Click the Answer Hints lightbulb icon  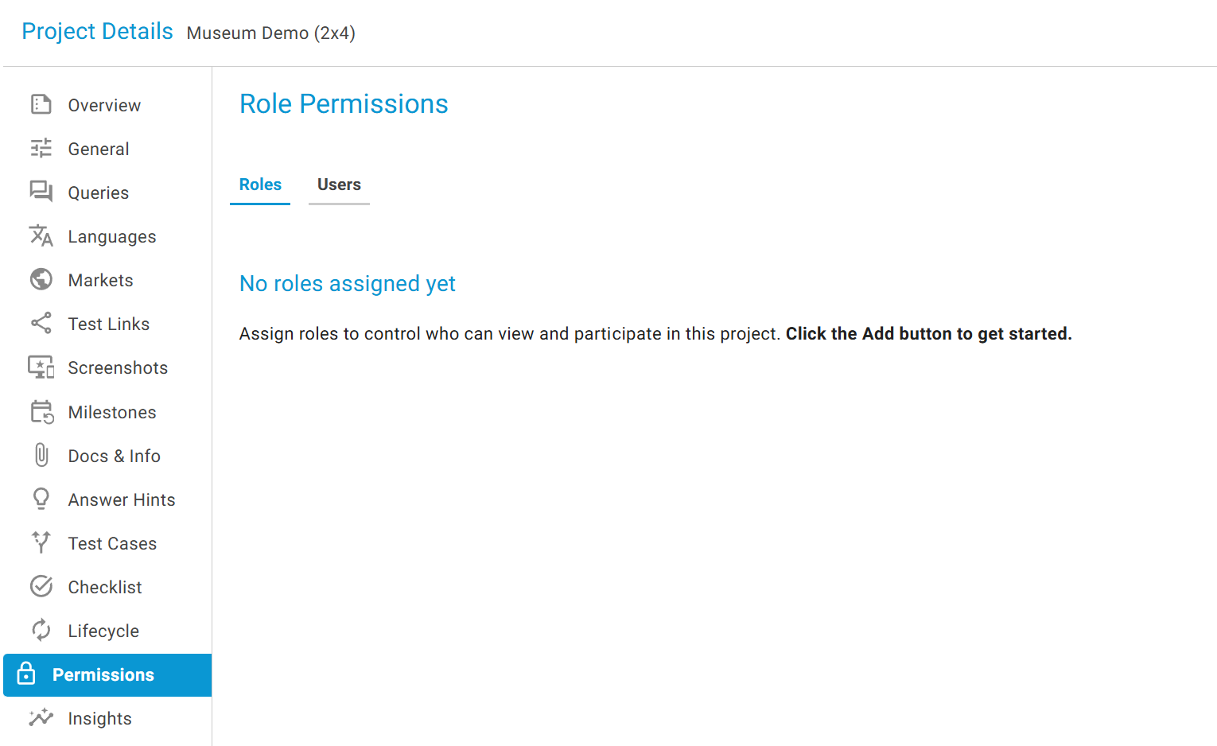click(41, 499)
